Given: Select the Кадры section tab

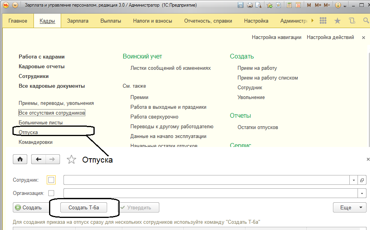Looking at the screenshot, I should click(x=47, y=21).
